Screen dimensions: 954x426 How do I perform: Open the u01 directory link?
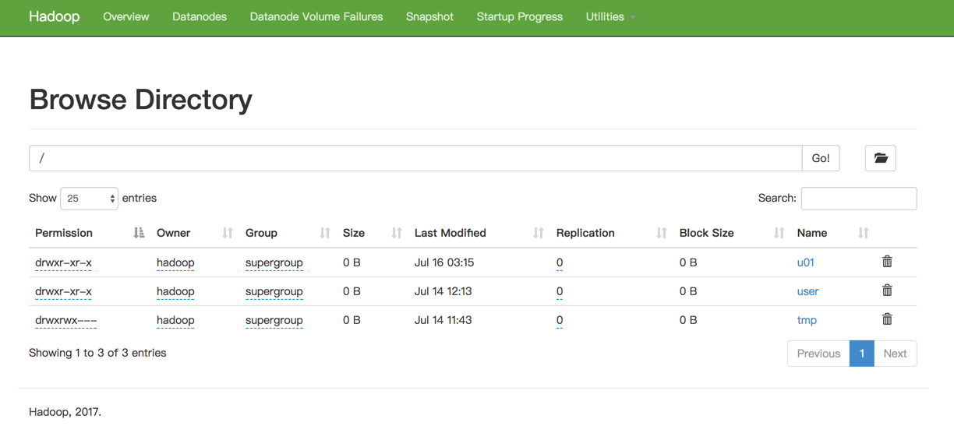coord(805,262)
